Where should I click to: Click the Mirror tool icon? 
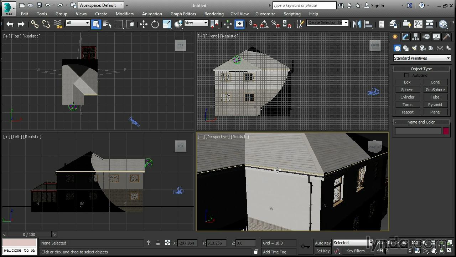click(x=357, y=24)
